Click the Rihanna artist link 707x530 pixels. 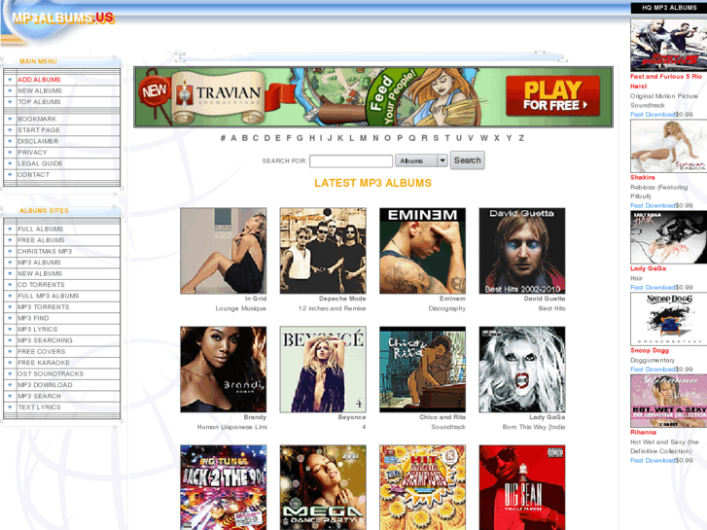click(x=643, y=432)
